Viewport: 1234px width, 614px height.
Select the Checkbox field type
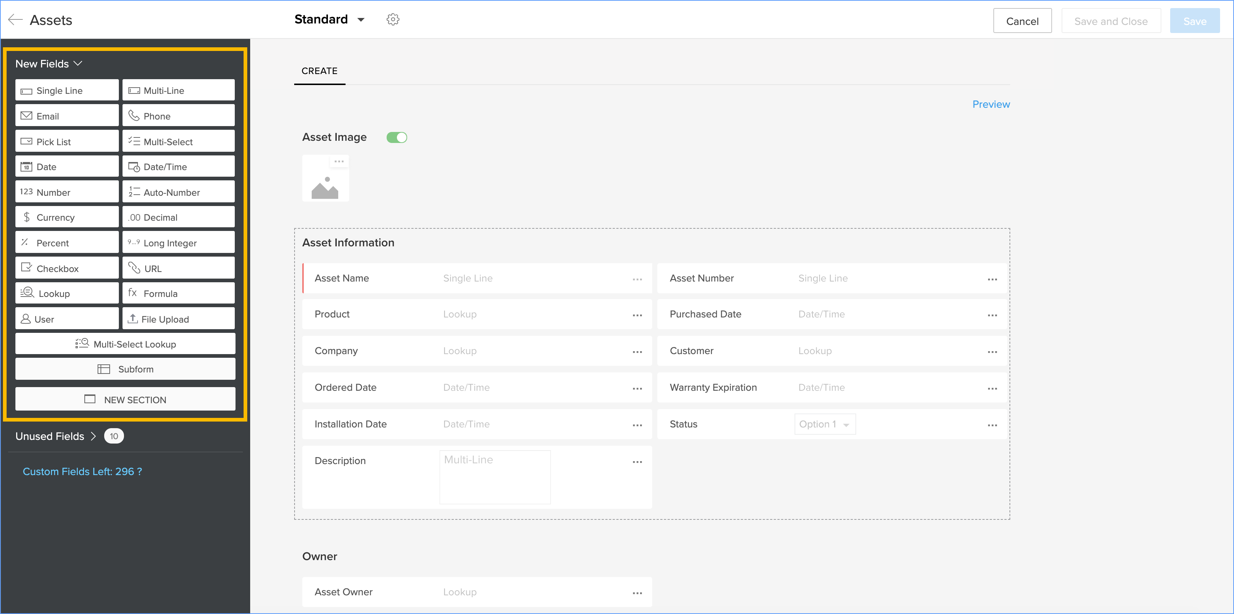(x=67, y=268)
